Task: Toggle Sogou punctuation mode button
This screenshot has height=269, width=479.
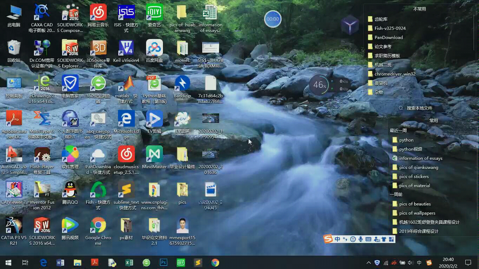Action: [x=345, y=239]
